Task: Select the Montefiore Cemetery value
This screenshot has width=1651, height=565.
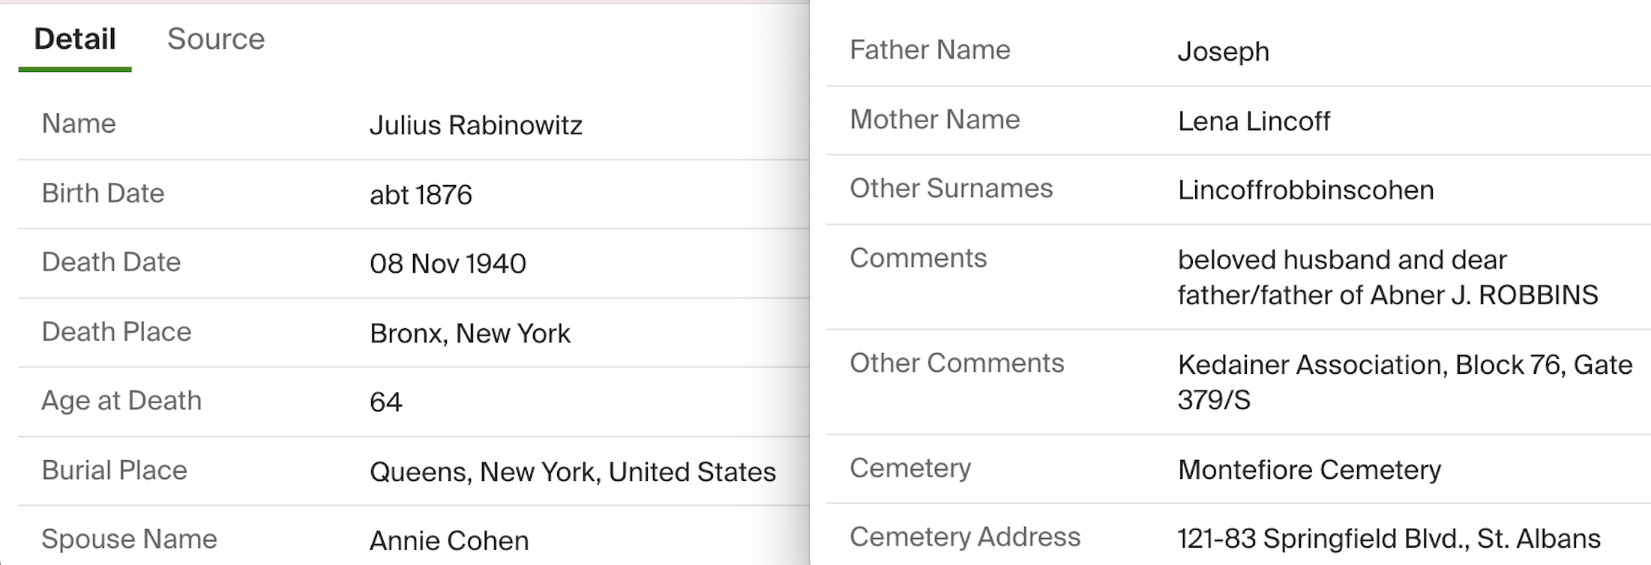Action: (x=1309, y=470)
